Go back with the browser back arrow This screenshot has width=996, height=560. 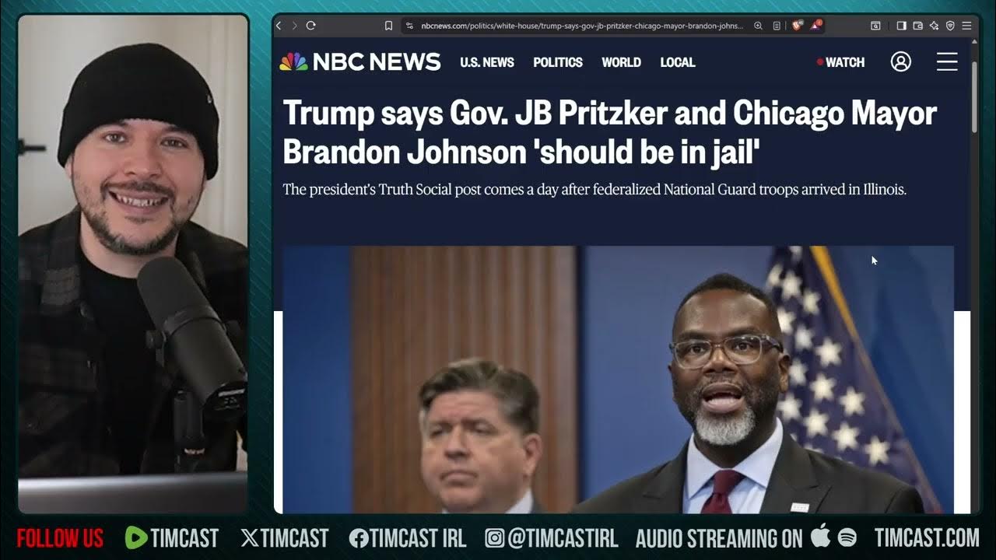pos(279,26)
